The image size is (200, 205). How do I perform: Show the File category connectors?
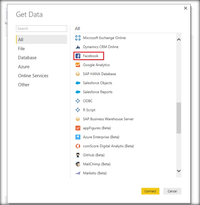click(x=21, y=49)
